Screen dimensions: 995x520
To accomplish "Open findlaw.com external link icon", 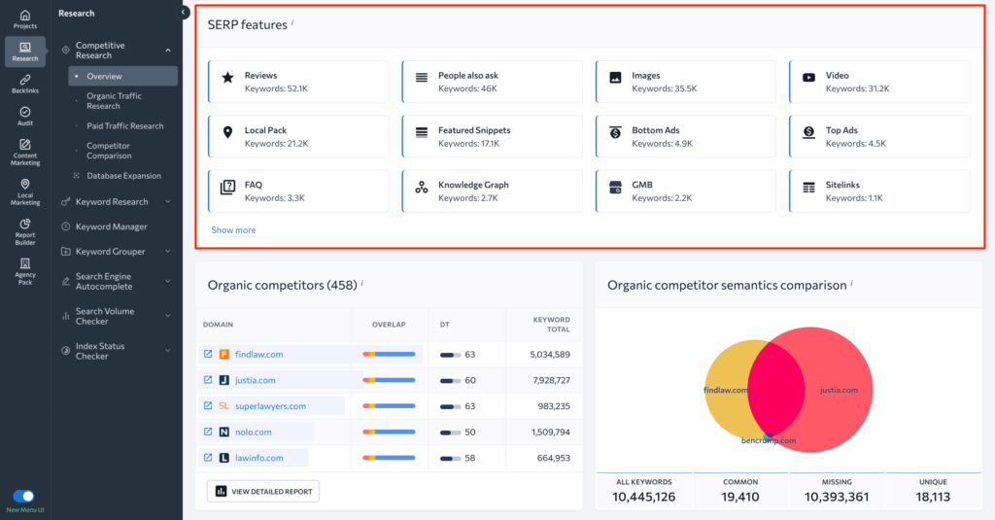I will pyautogui.click(x=207, y=354).
